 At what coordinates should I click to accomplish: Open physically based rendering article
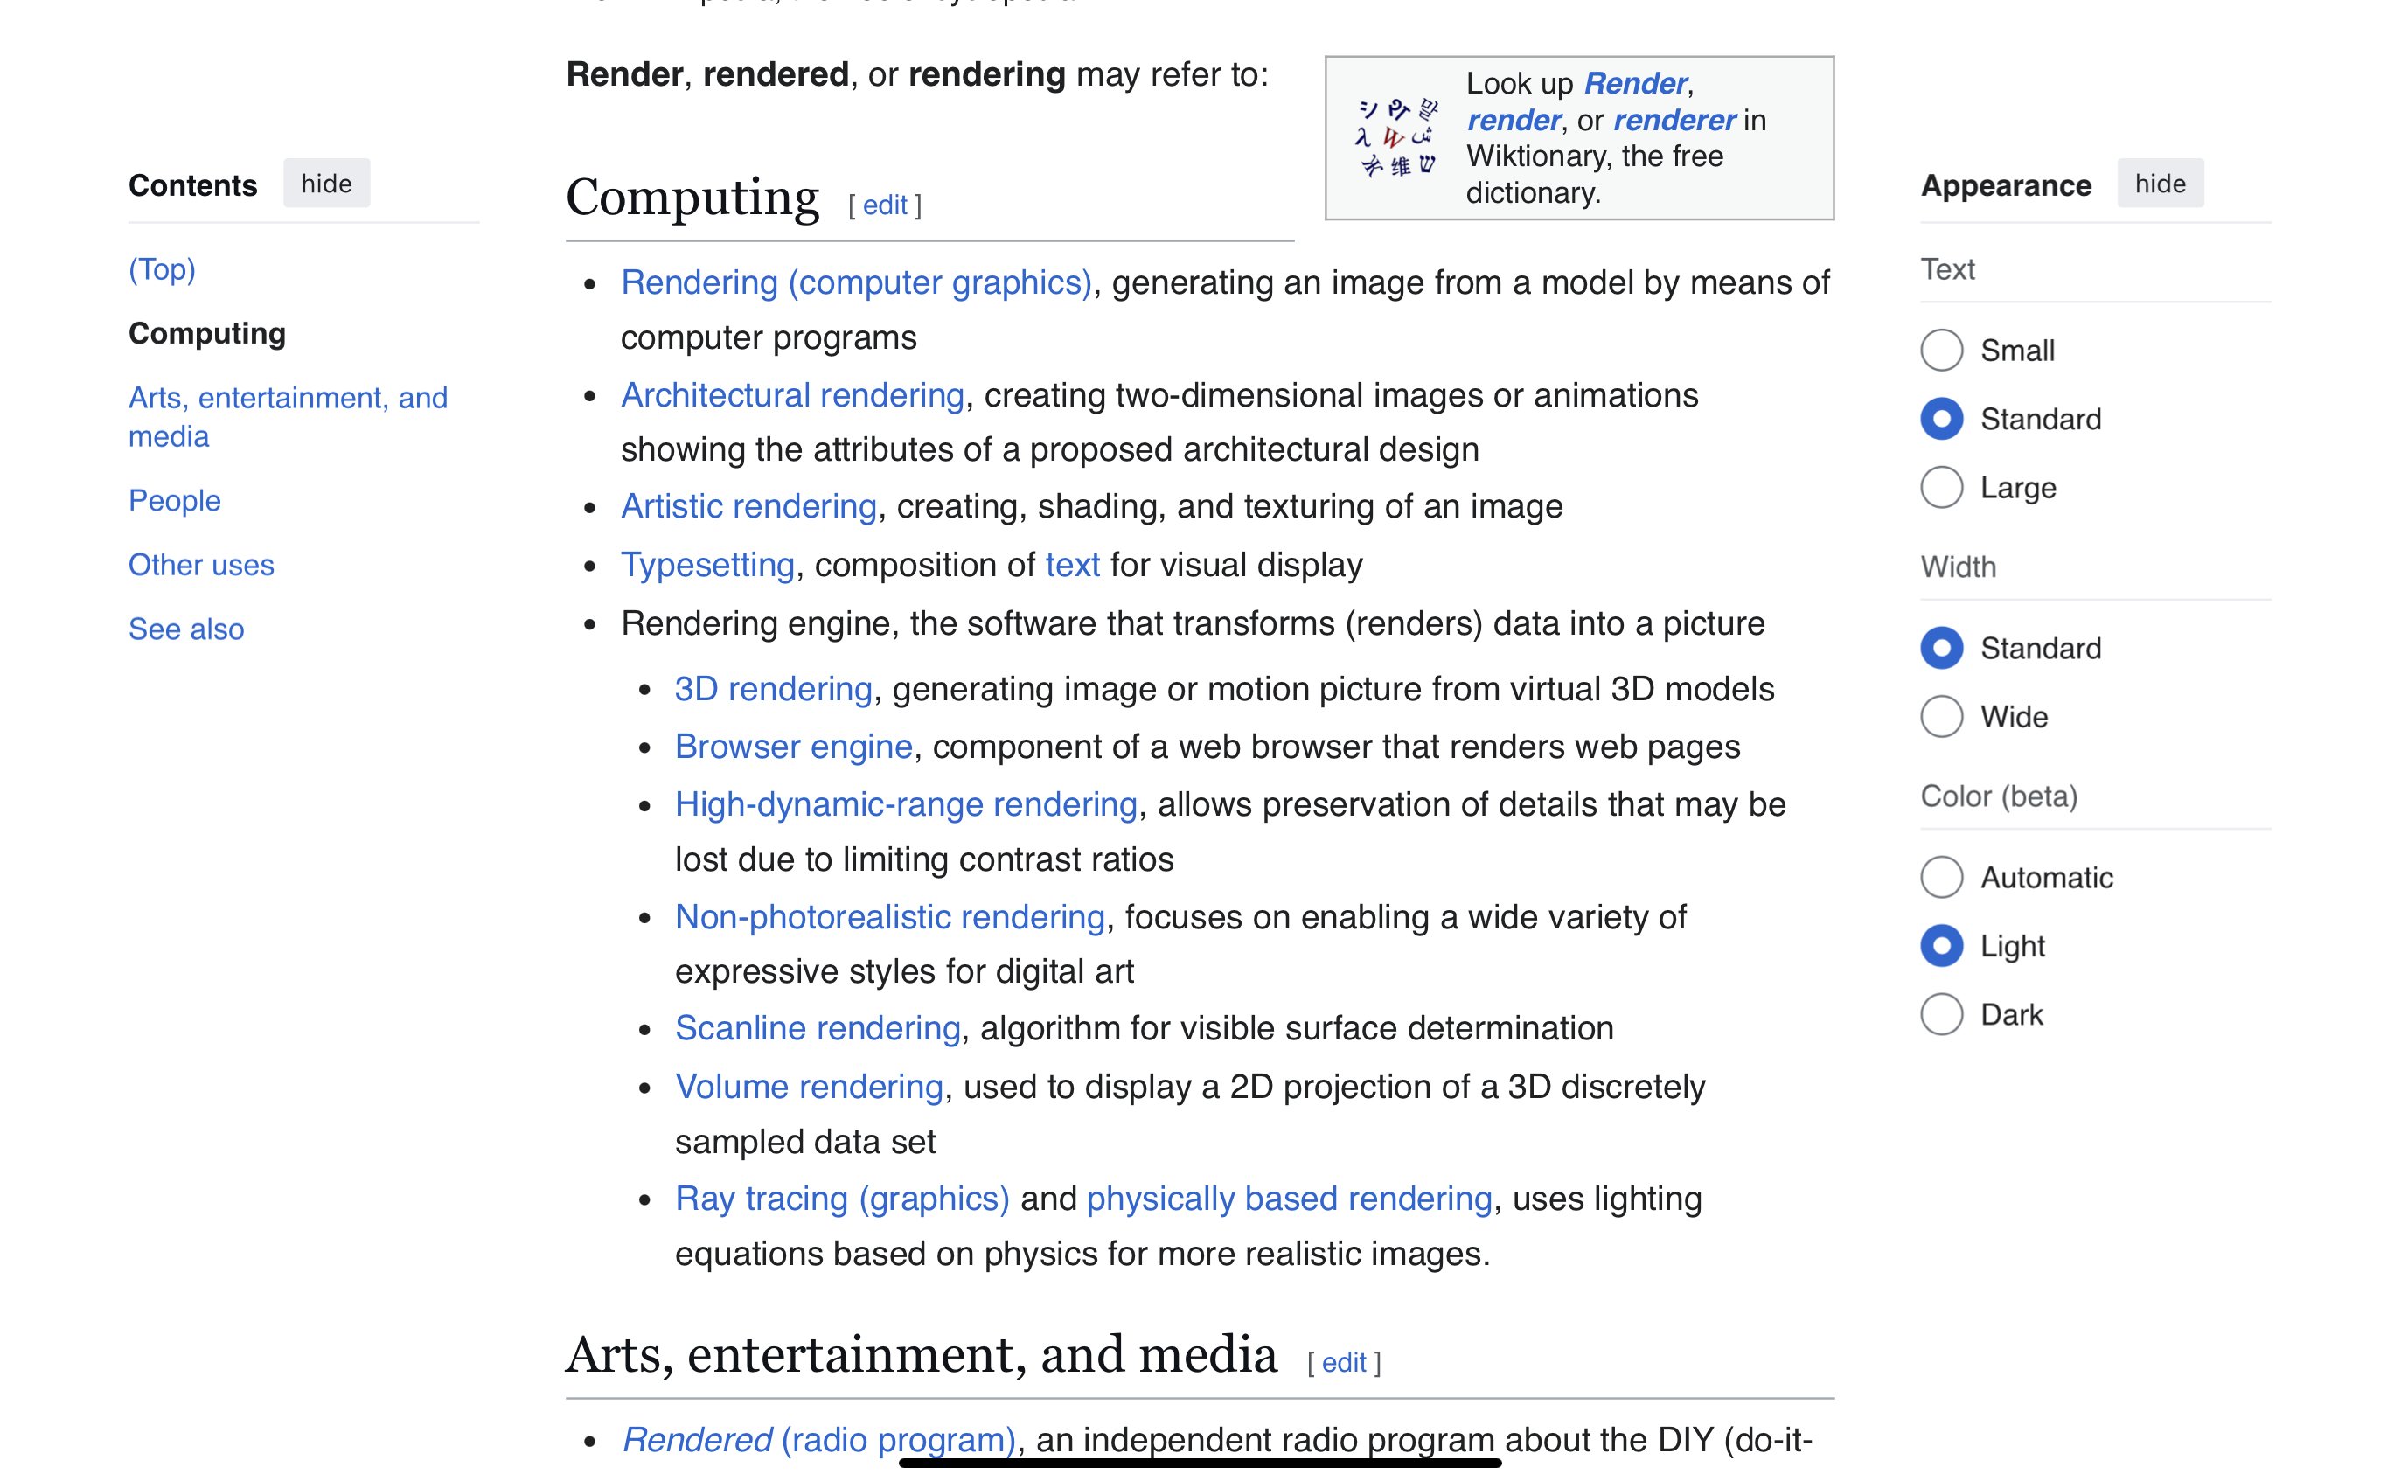coord(1289,1199)
